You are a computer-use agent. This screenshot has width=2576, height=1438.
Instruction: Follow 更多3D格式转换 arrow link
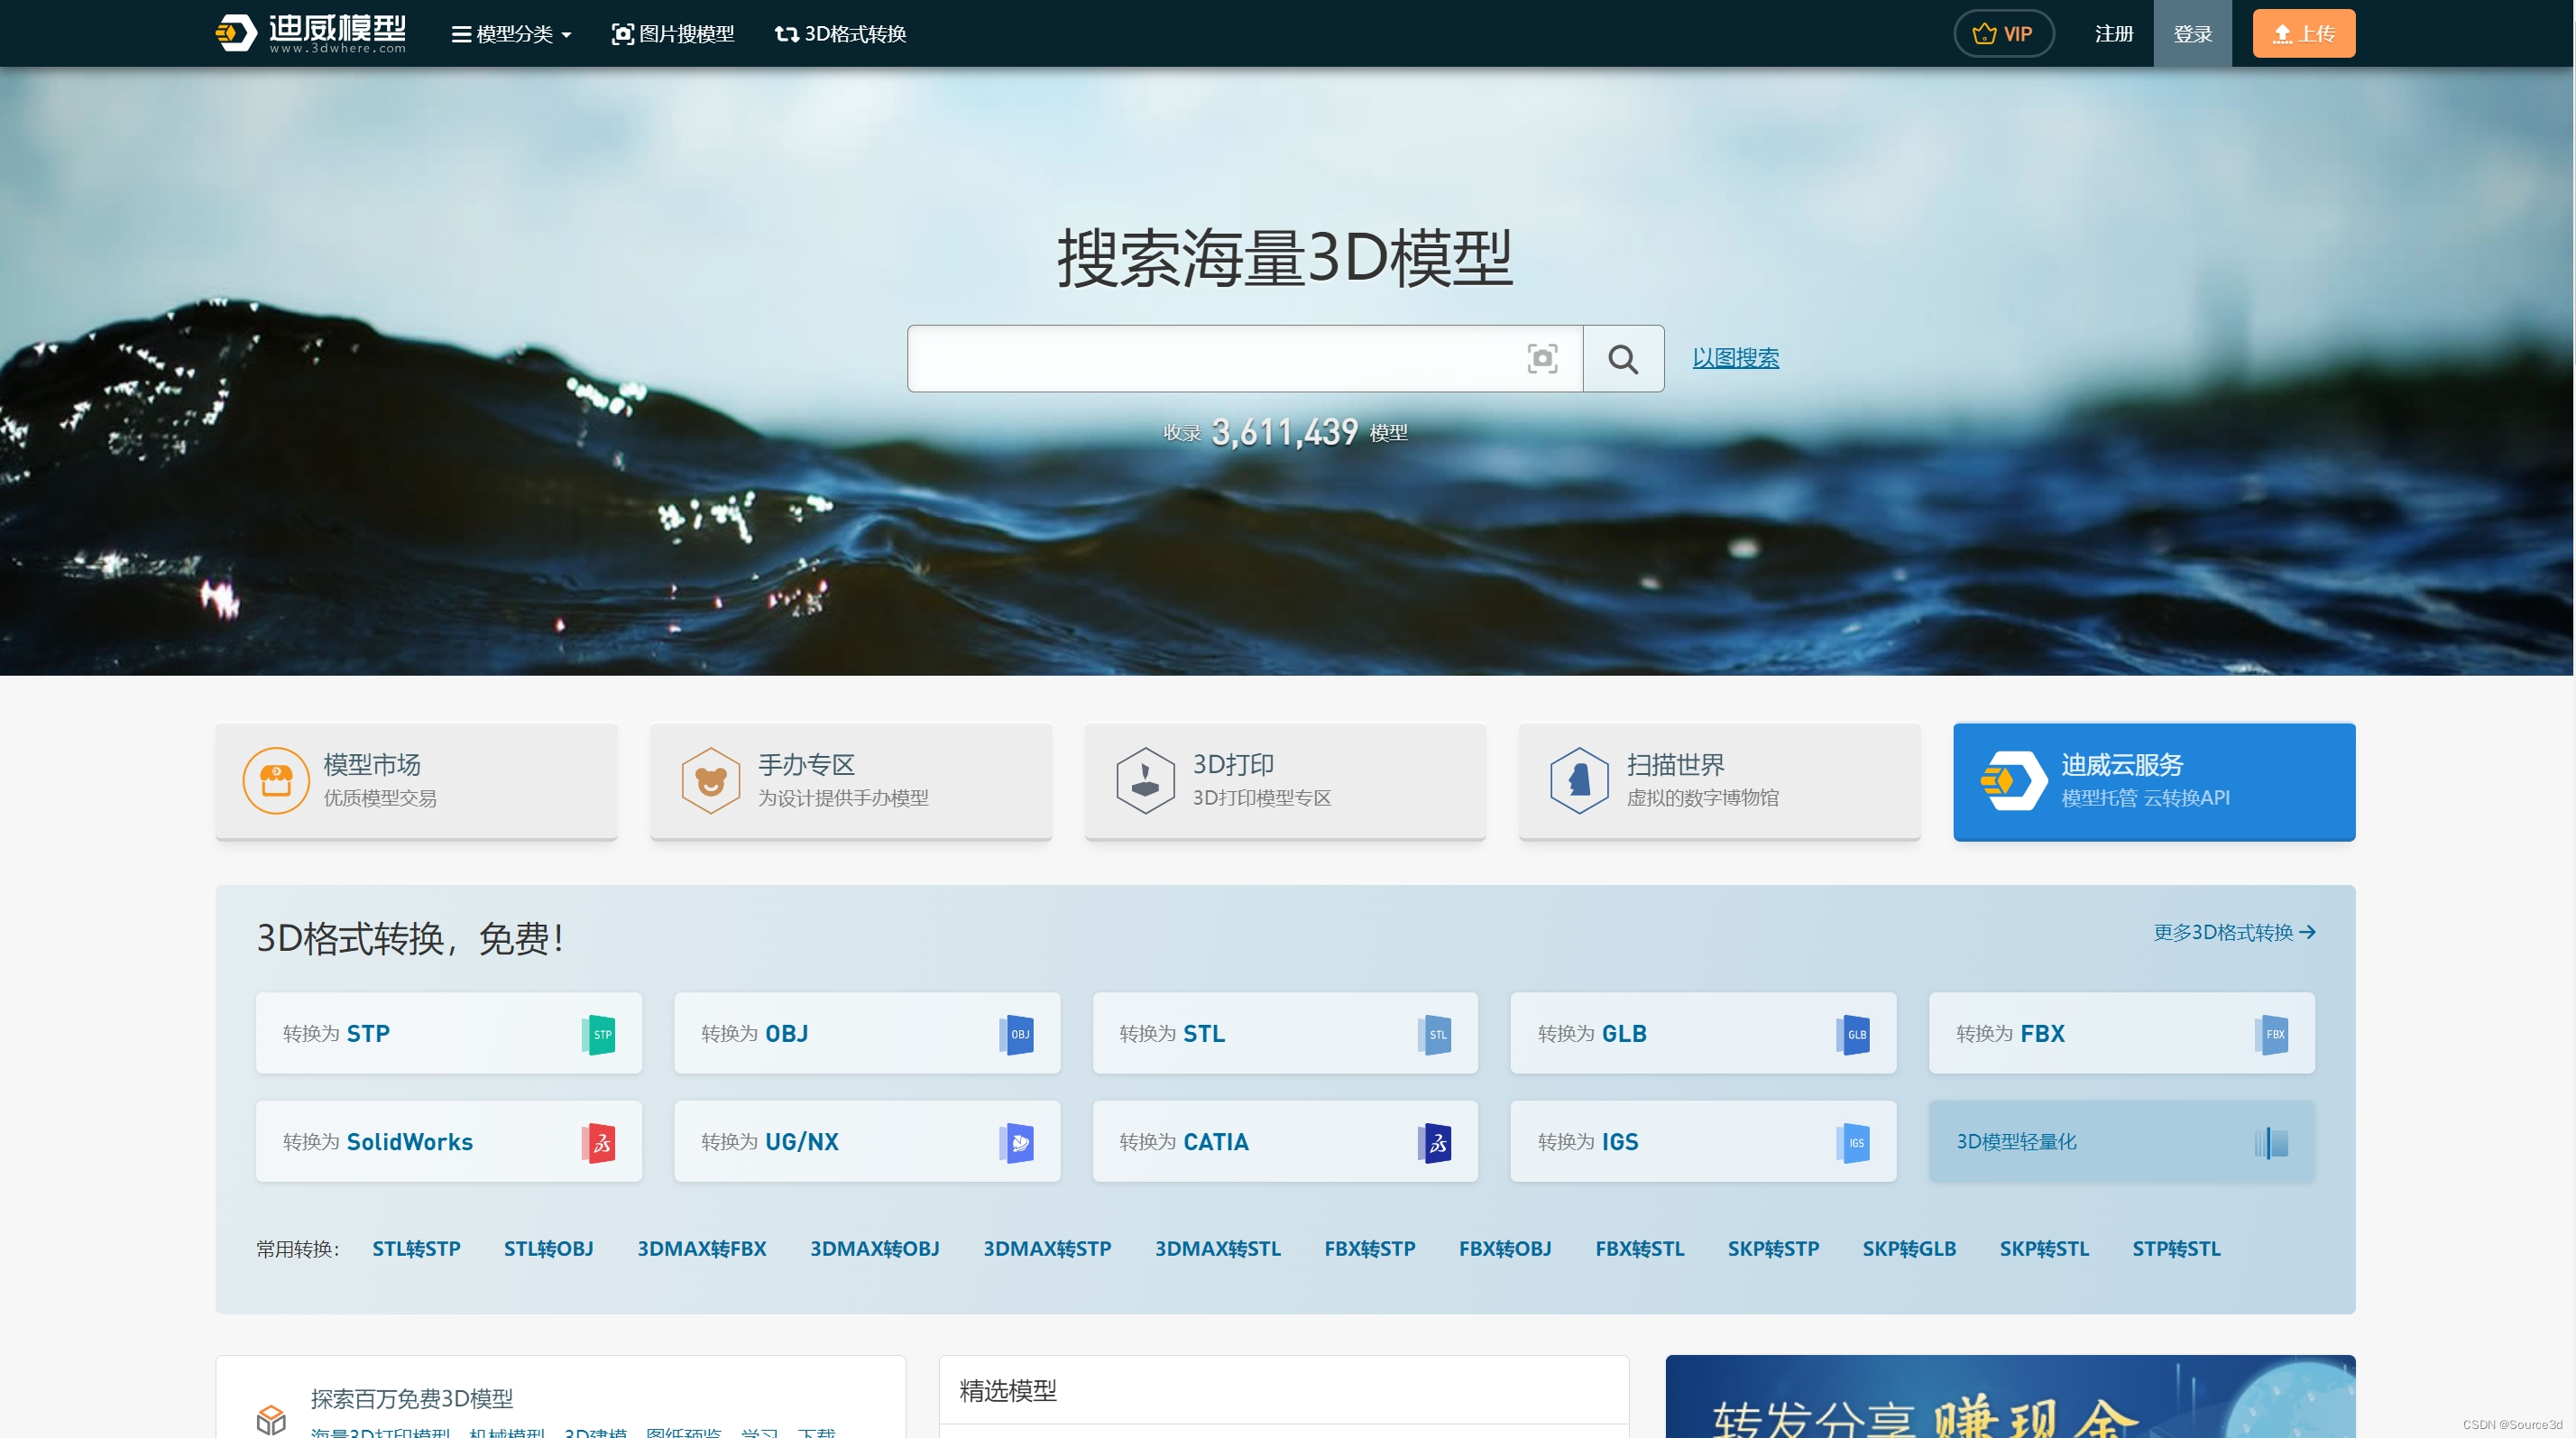click(2233, 932)
